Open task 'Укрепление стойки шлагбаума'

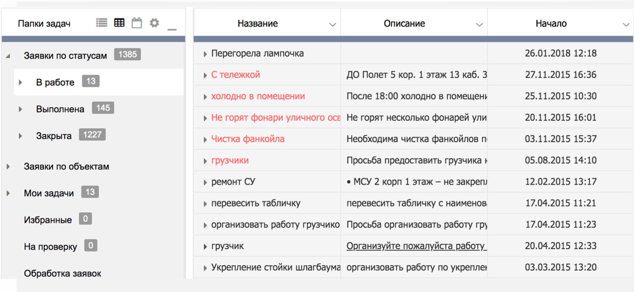click(x=275, y=267)
